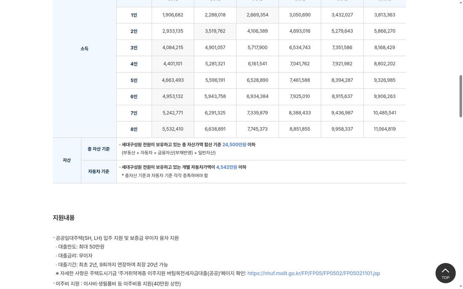Click cell value 8,168,429
This screenshot has height=289, width=463.
(384, 48)
